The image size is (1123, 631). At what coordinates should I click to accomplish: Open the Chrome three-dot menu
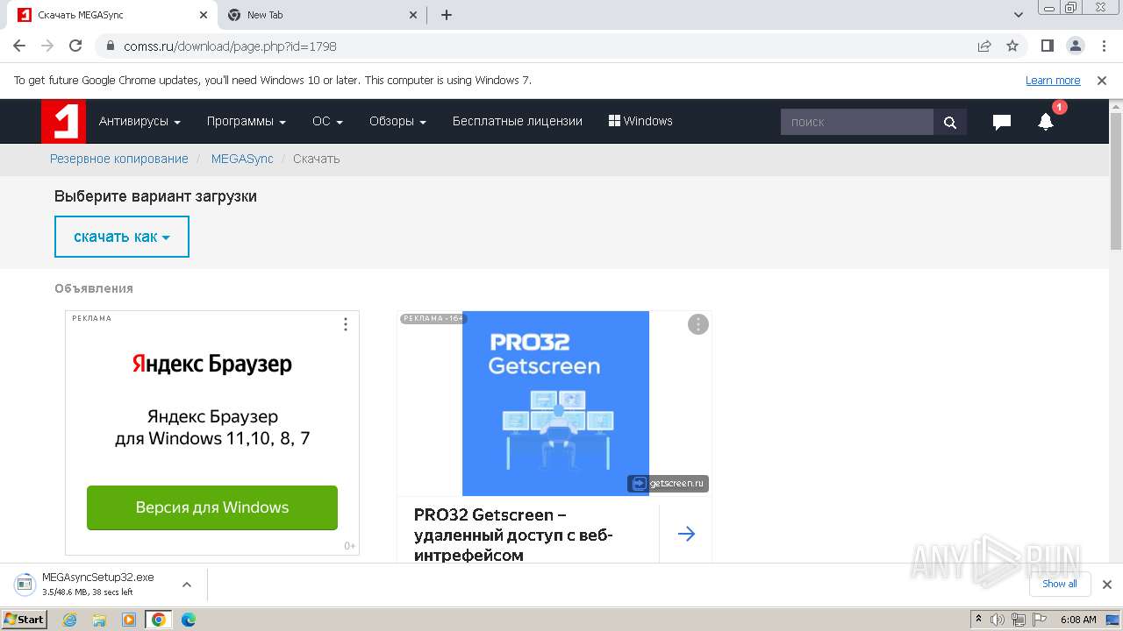[x=1103, y=46]
